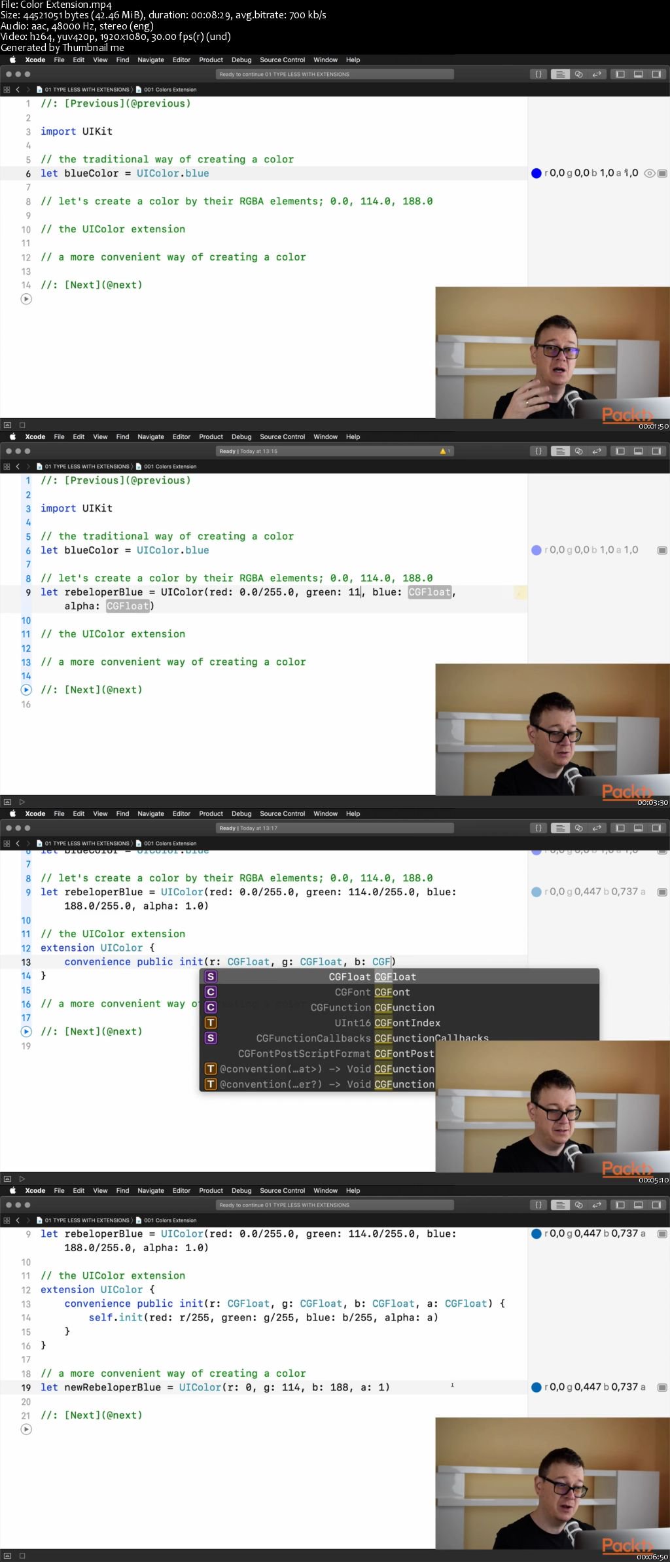This screenshot has width=670, height=1562.
Task: Open the Library button in the 00:06:50 frame toolbar
Action: tap(538, 1205)
